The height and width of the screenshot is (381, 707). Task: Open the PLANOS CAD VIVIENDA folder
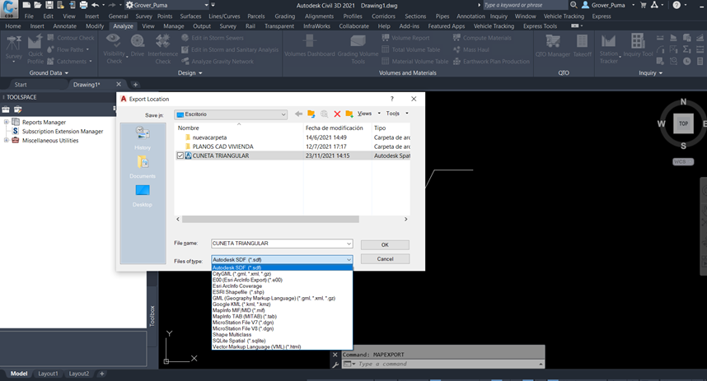pyautogui.click(x=222, y=146)
